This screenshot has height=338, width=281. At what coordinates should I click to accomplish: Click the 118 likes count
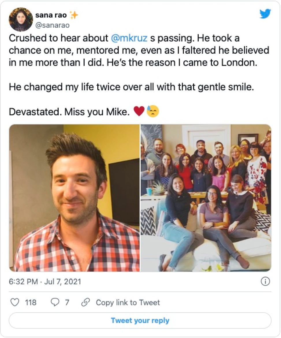[x=31, y=302]
